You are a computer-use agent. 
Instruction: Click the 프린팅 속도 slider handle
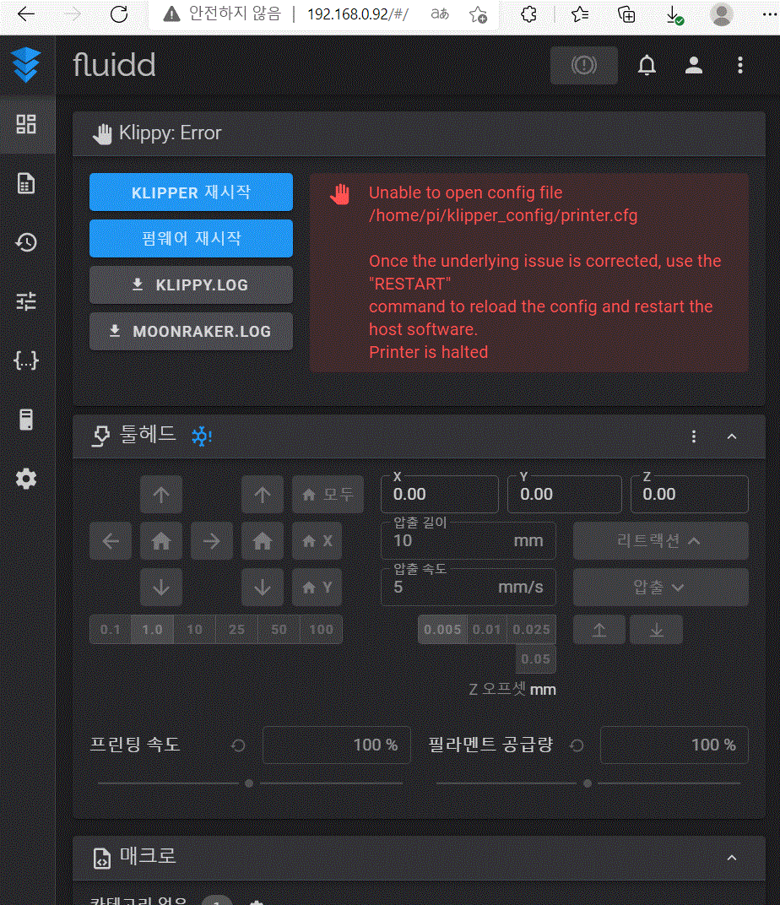(x=249, y=783)
